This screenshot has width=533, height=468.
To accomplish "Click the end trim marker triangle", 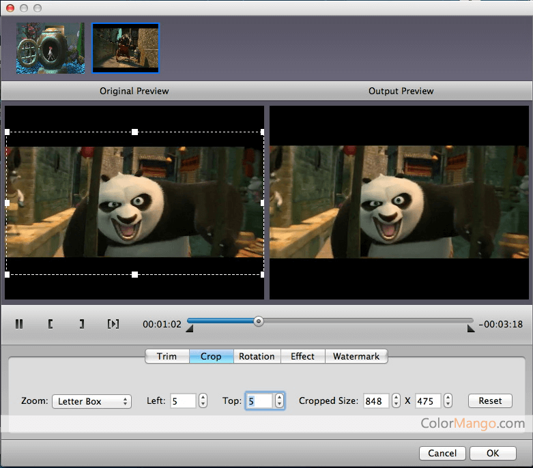I will point(471,329).
